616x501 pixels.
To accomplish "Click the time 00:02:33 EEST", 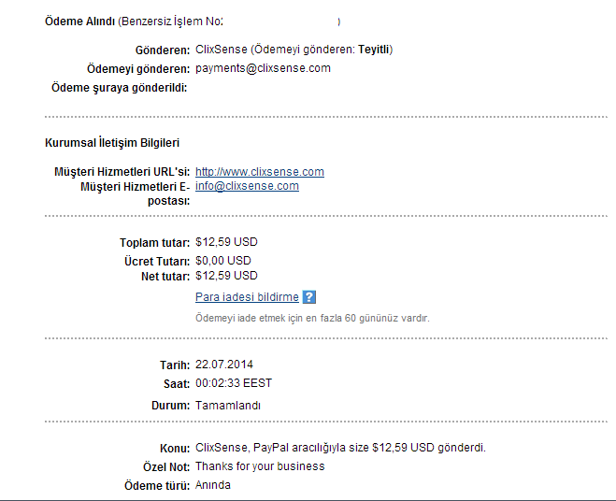I will (234, 383).
